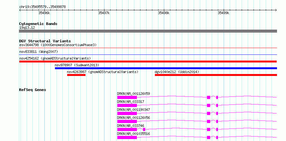Click the nsv4263987 gnomAD variant label
The width and height of the screenshot is (286, 141).
point(103,72)
